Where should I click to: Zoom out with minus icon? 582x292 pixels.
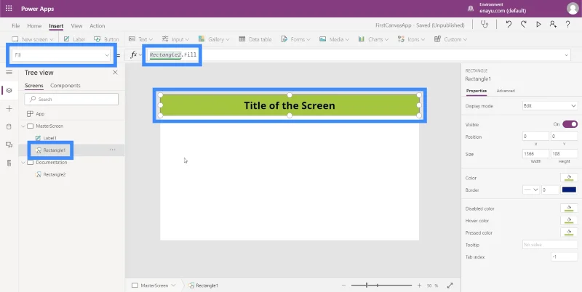coord(343,285)
